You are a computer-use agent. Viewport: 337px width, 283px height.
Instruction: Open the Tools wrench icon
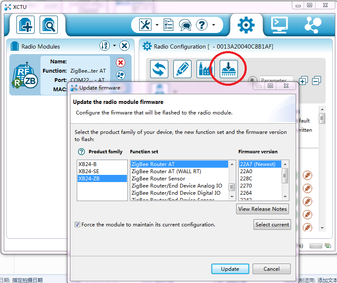point(145,25)
